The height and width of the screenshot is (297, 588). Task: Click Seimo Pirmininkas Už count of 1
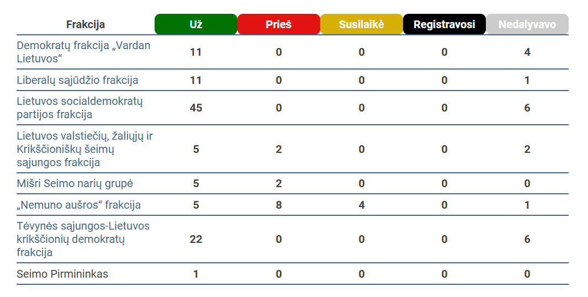(x=196, y=274)
